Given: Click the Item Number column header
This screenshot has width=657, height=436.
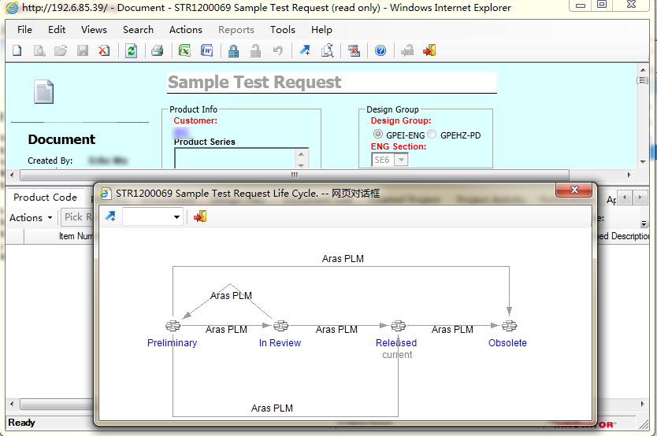Looking at the screenshot, I should 58,236.
